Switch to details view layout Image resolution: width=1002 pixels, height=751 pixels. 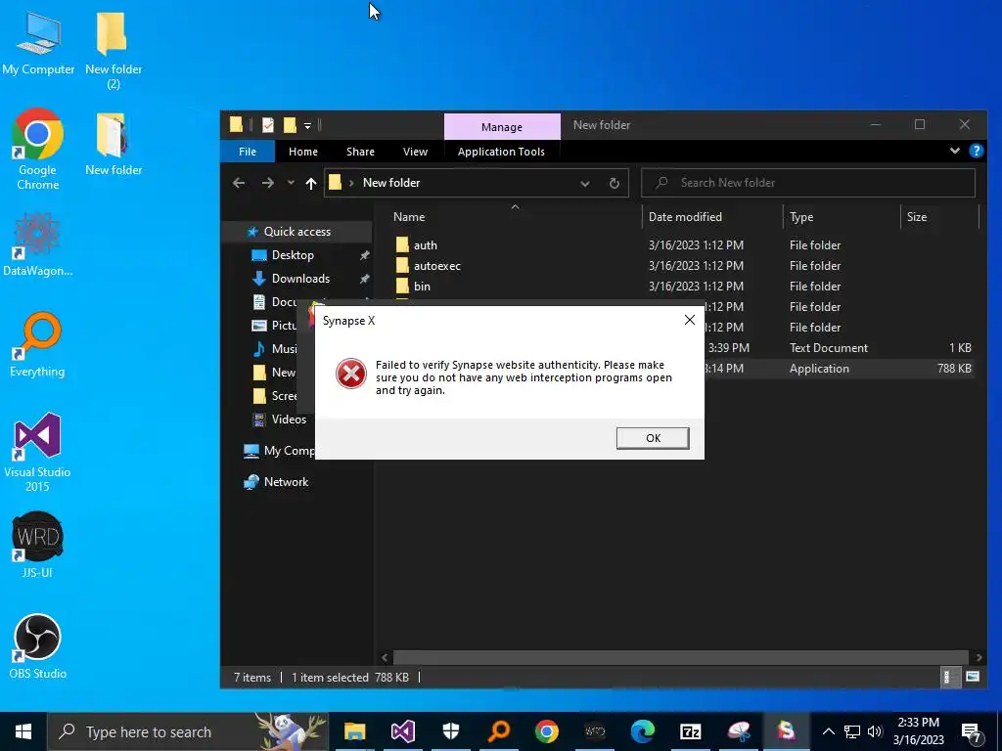point(949,677)
